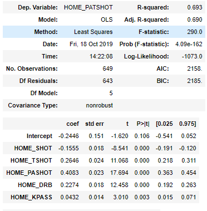
Task: Click the HOME_TSHOT t value 11.068
Action: [119, 160]
